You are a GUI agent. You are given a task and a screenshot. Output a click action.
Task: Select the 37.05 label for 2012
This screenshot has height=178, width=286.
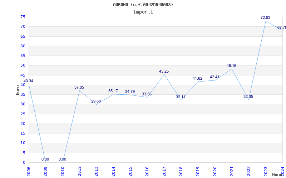(79, 87)
